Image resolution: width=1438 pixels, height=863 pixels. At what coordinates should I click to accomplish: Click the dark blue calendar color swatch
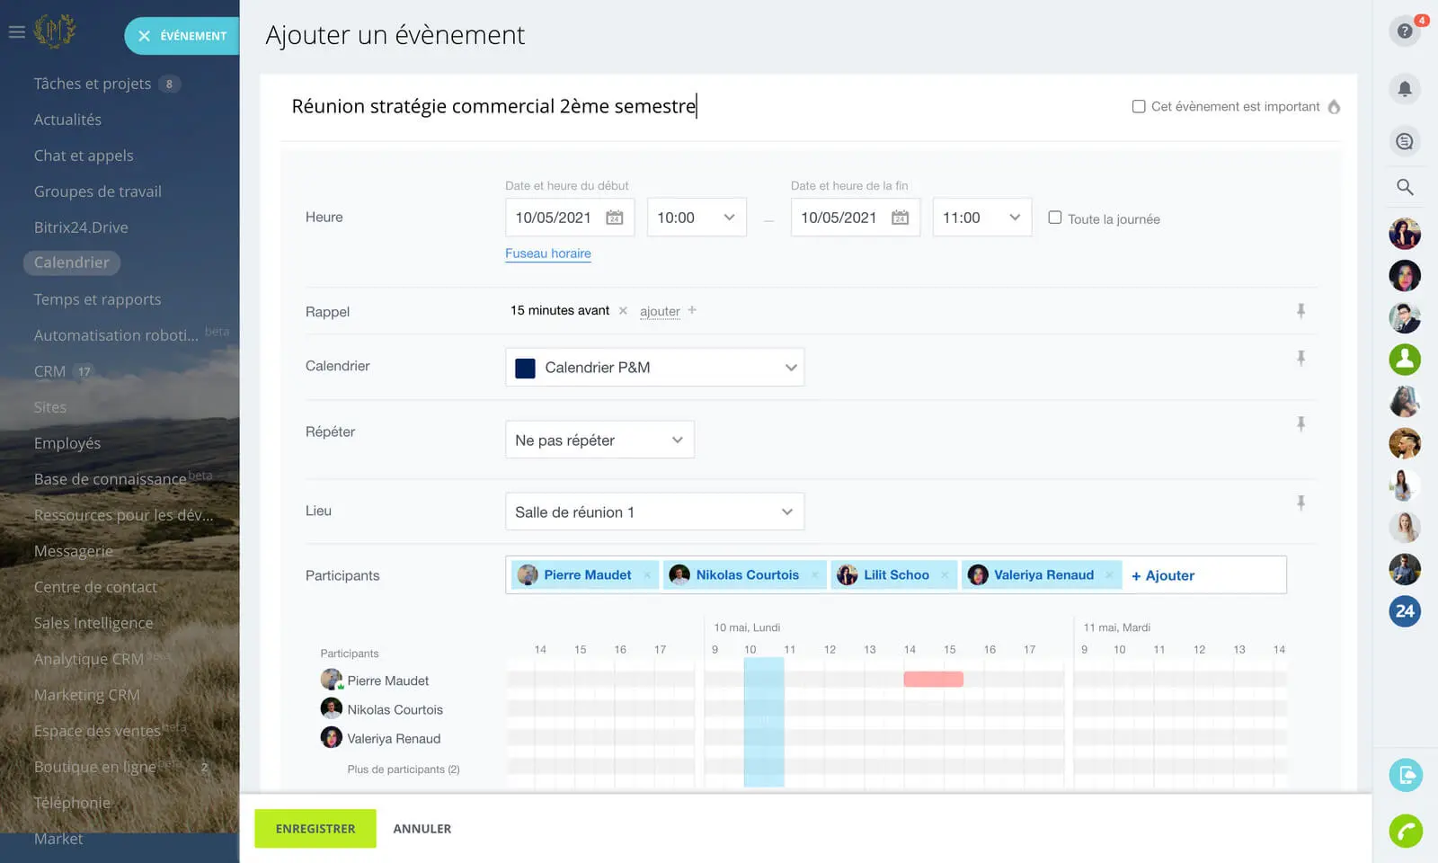click(526, 368)
